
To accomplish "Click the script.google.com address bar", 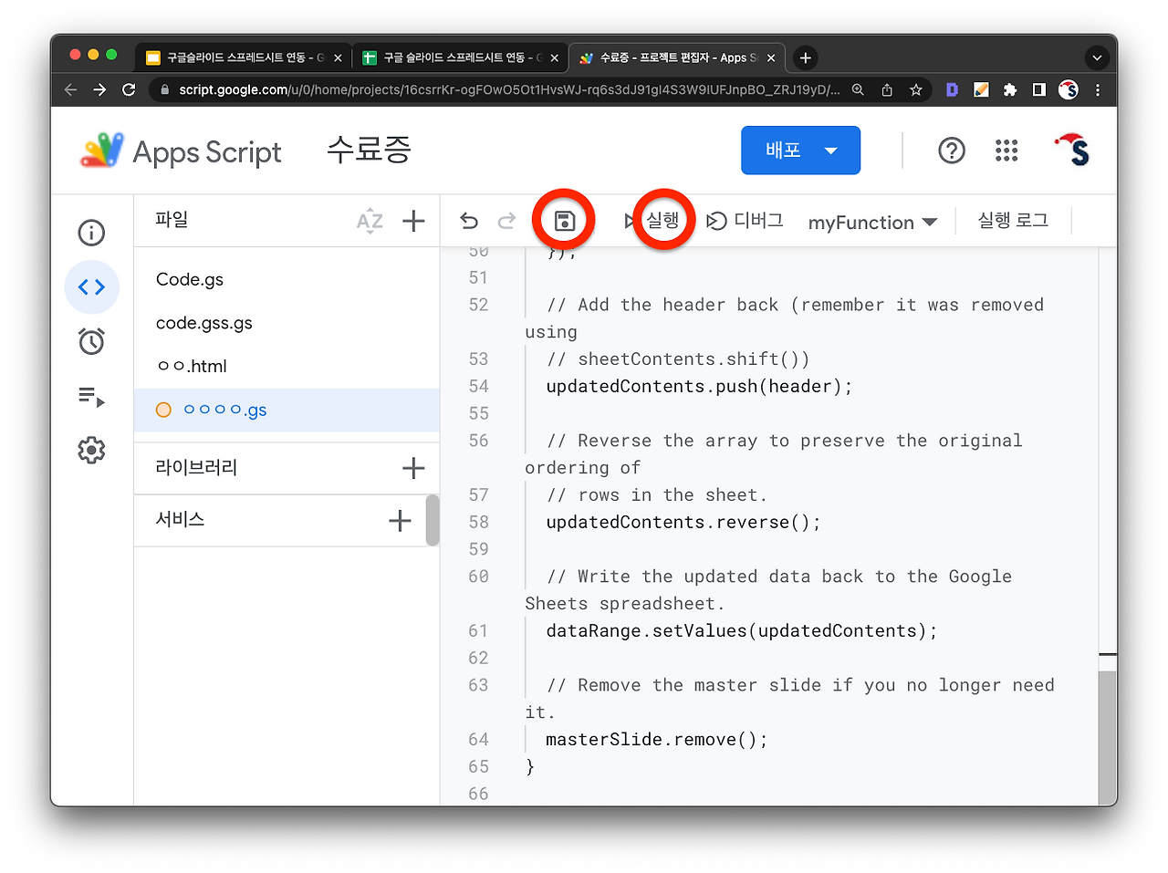I will [x=509, y=89].
